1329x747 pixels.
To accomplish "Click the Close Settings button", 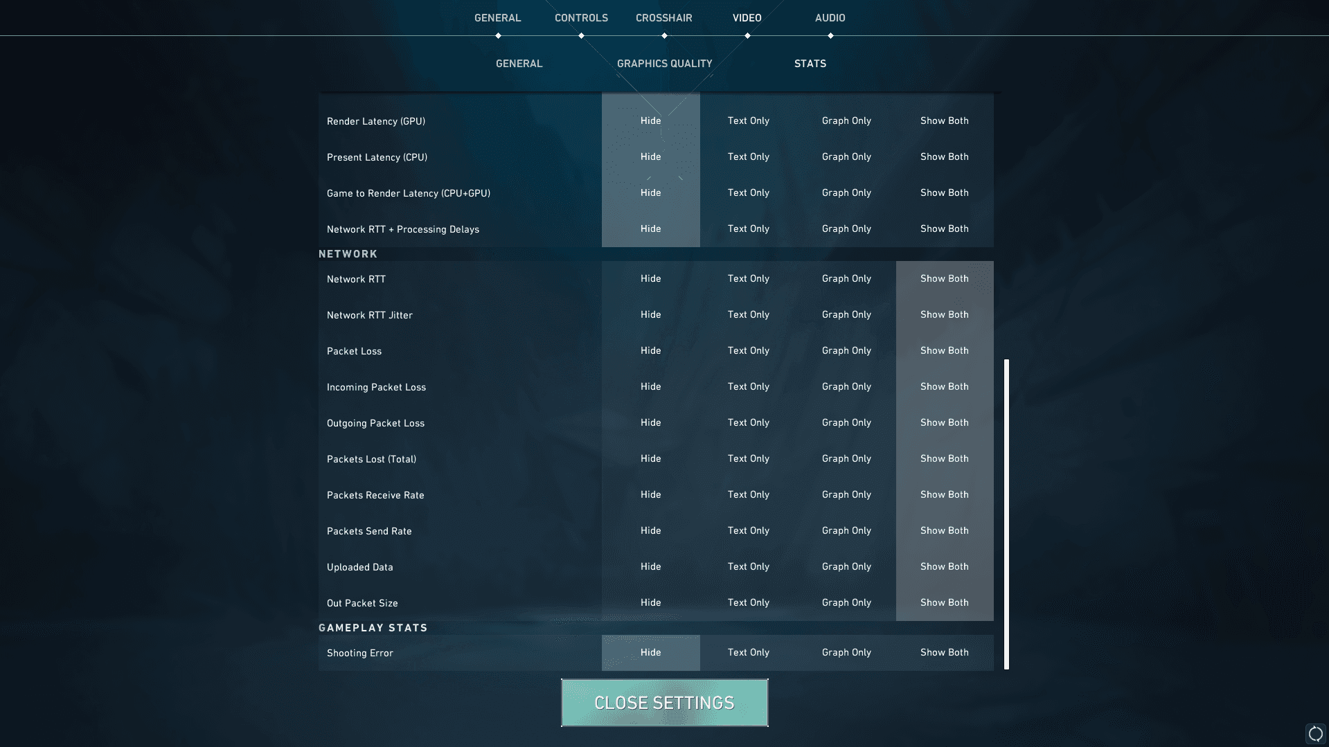I will (664, 703).
